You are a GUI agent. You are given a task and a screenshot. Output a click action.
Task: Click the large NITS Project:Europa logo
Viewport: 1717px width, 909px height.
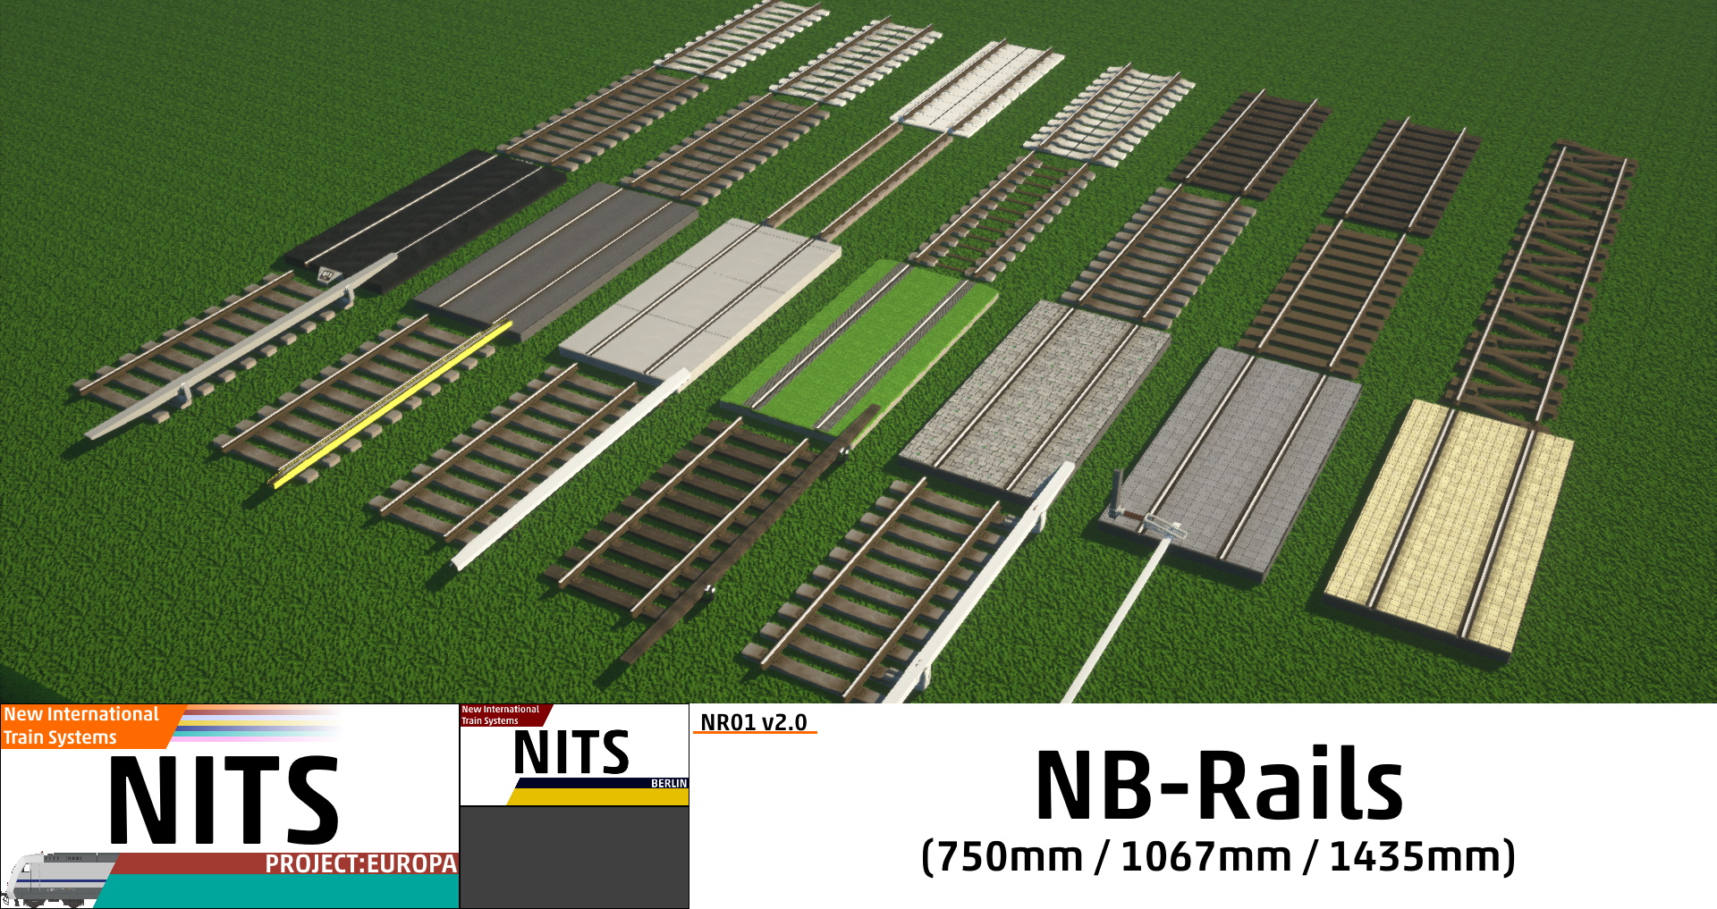[230, 806]
